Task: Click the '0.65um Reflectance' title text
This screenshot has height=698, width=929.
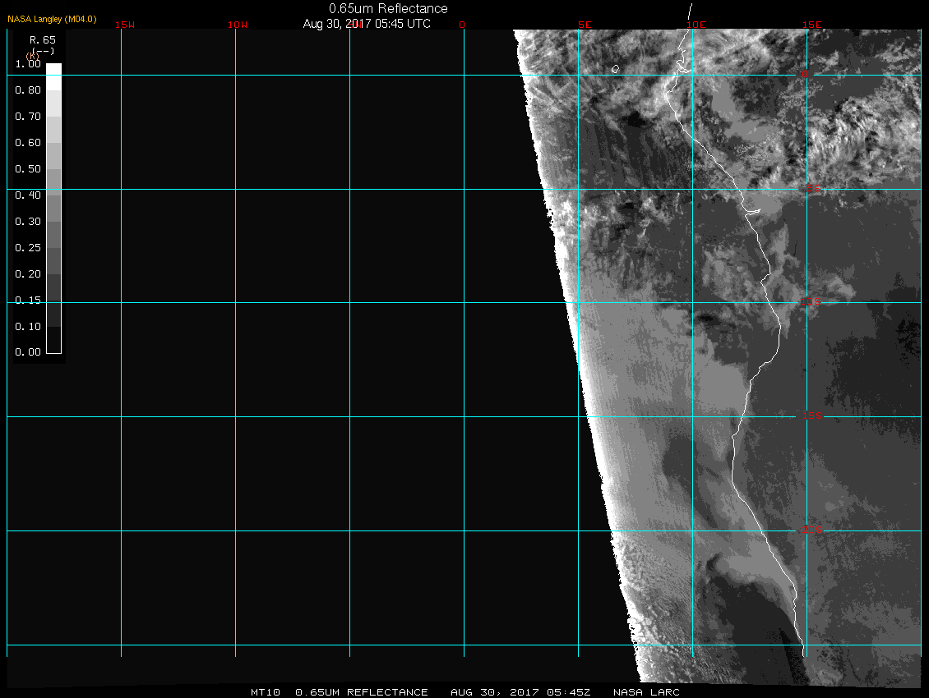Action: tap(388, 9)
